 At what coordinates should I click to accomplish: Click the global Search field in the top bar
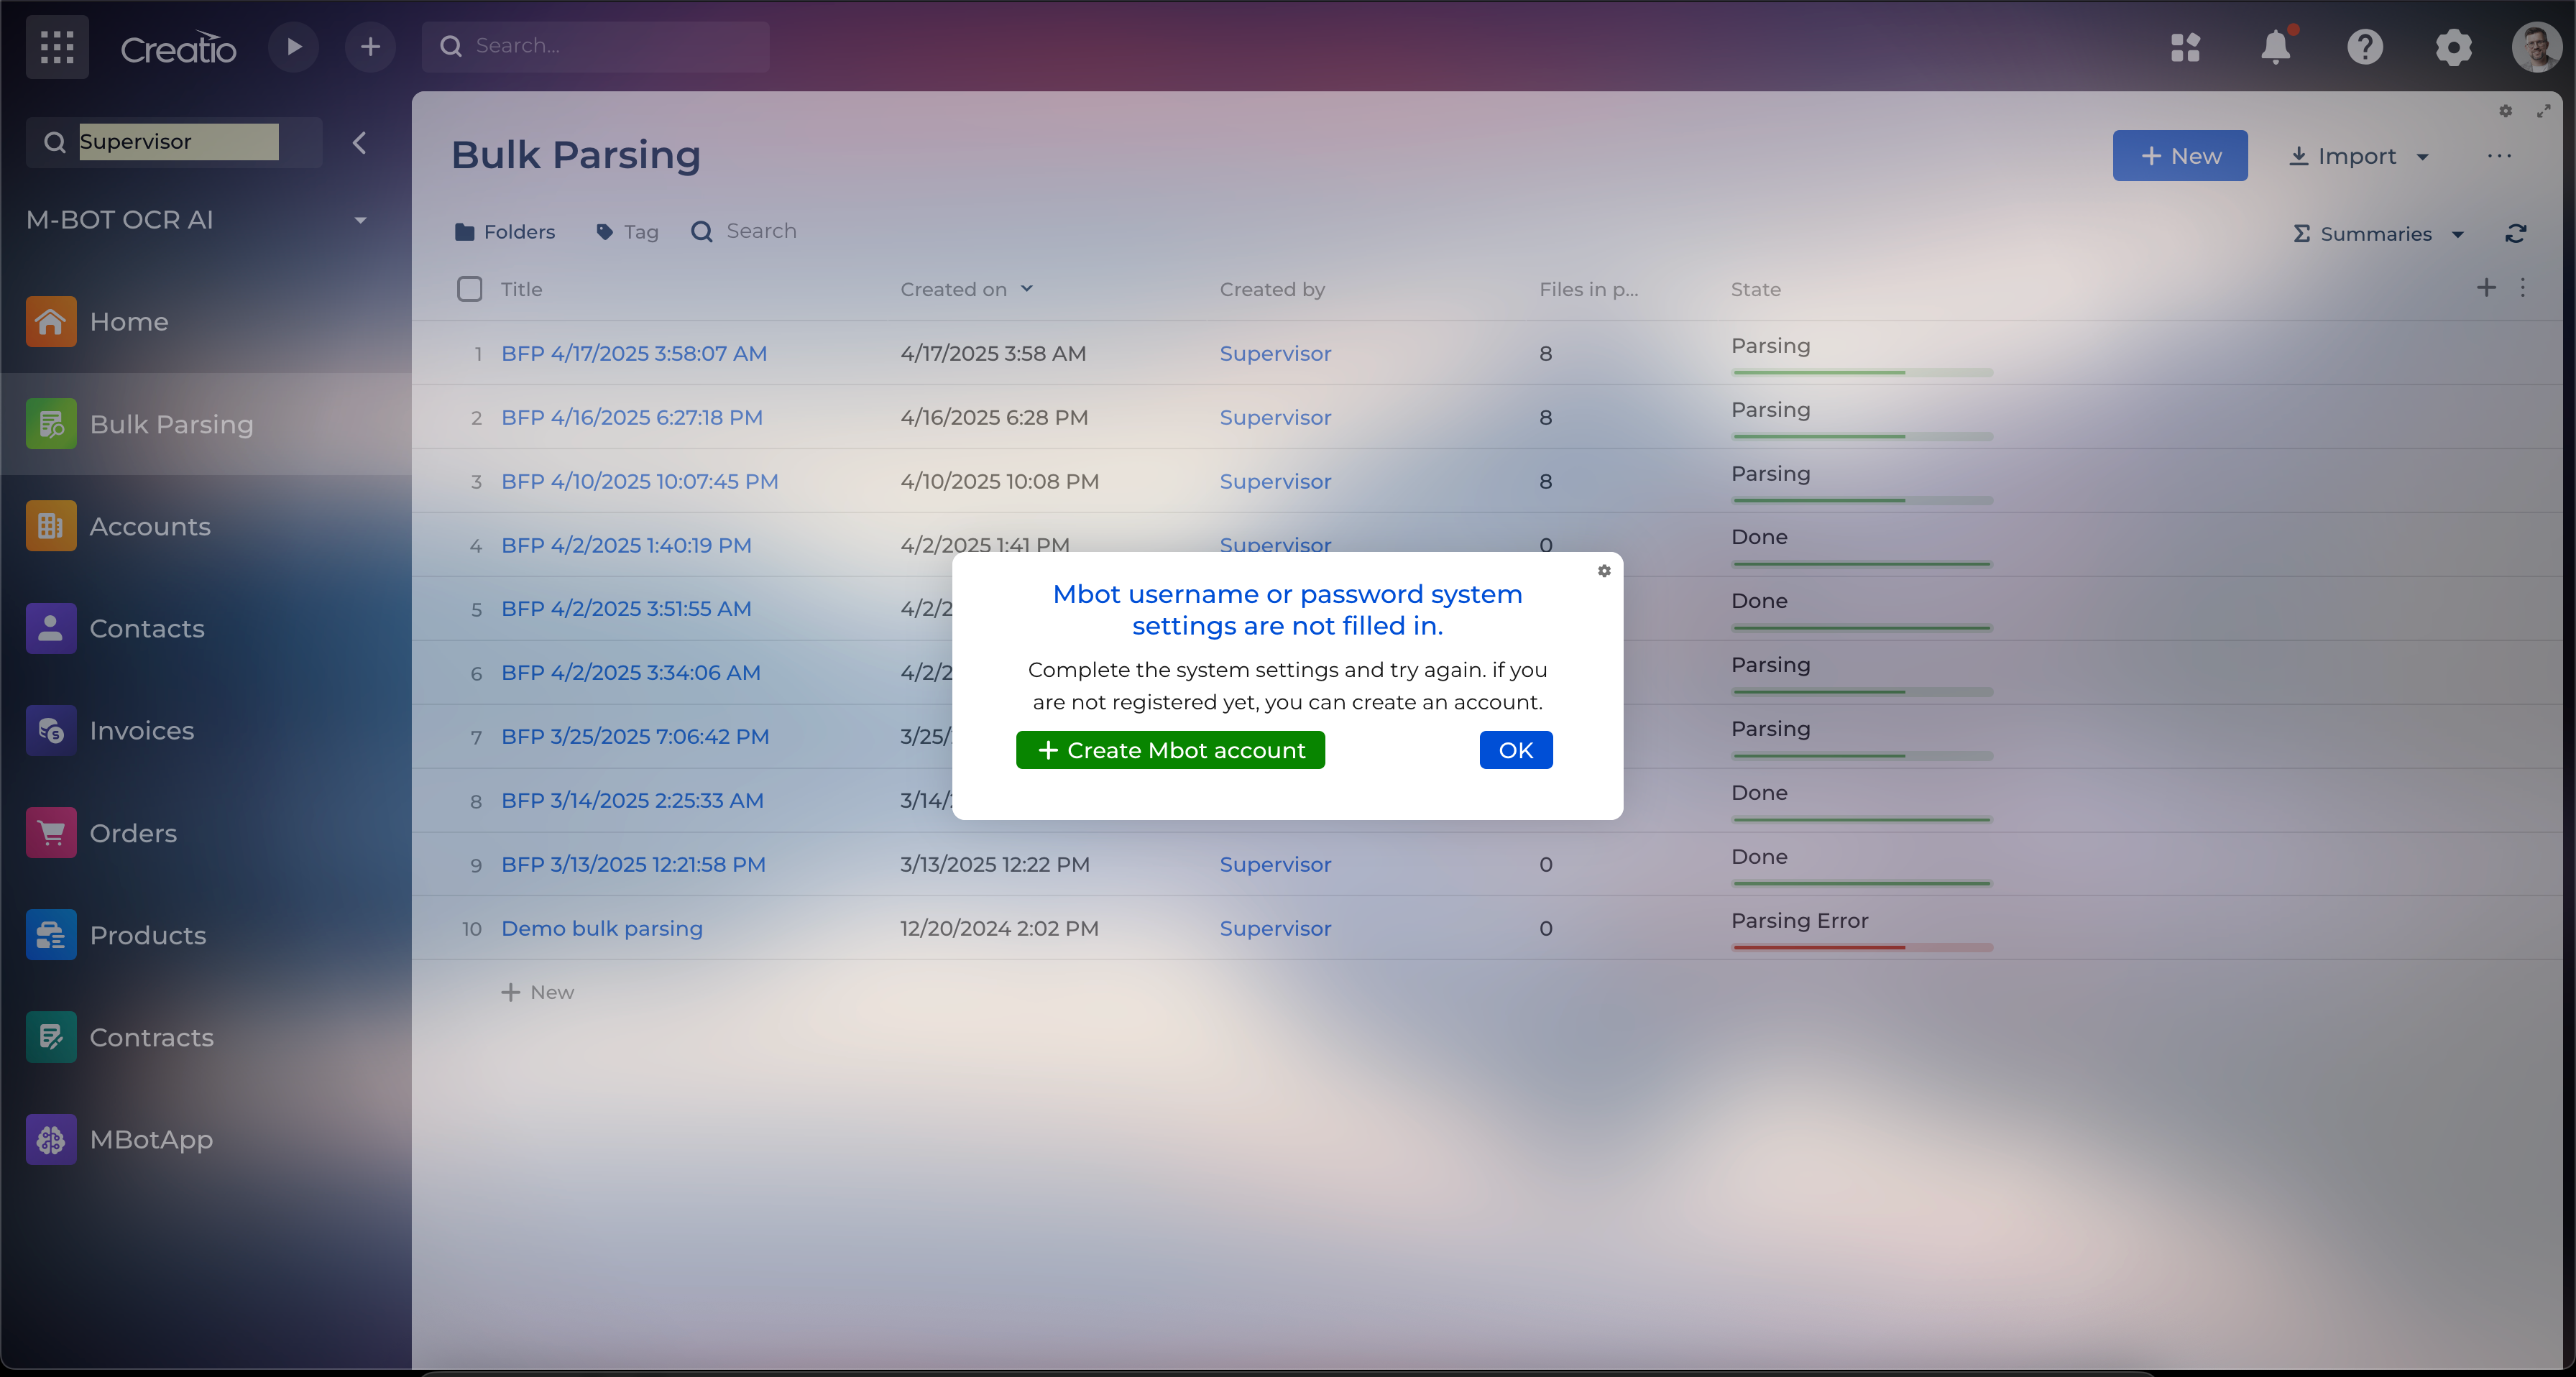coord(596,47)
